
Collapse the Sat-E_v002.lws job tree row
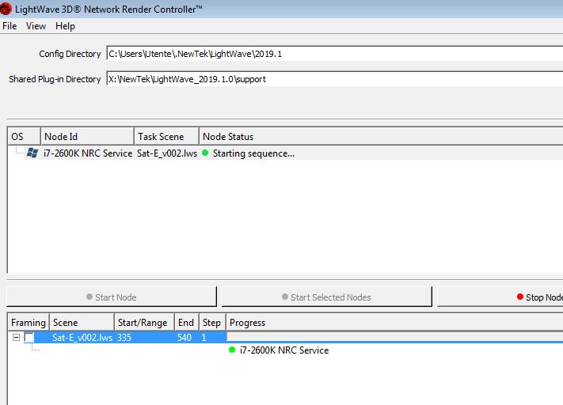(x=16, y=337)
